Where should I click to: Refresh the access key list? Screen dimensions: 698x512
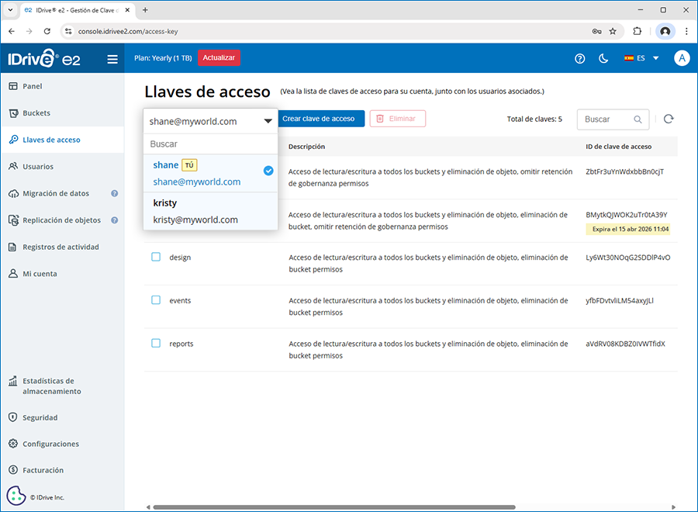pos(669,119)
